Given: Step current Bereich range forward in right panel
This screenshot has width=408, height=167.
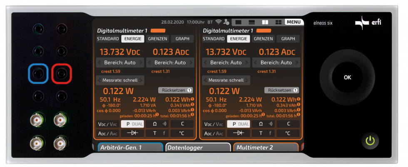Looking at the screenshot, I should tap(297, 62).
